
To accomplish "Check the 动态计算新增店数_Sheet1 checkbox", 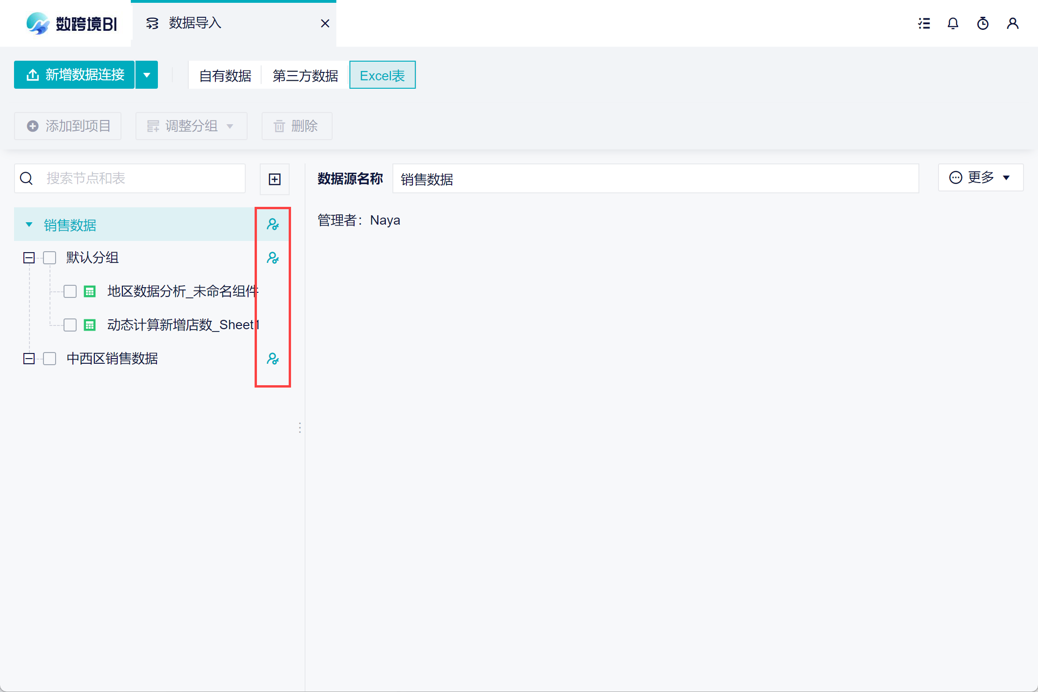I will (x=70, y=325).
